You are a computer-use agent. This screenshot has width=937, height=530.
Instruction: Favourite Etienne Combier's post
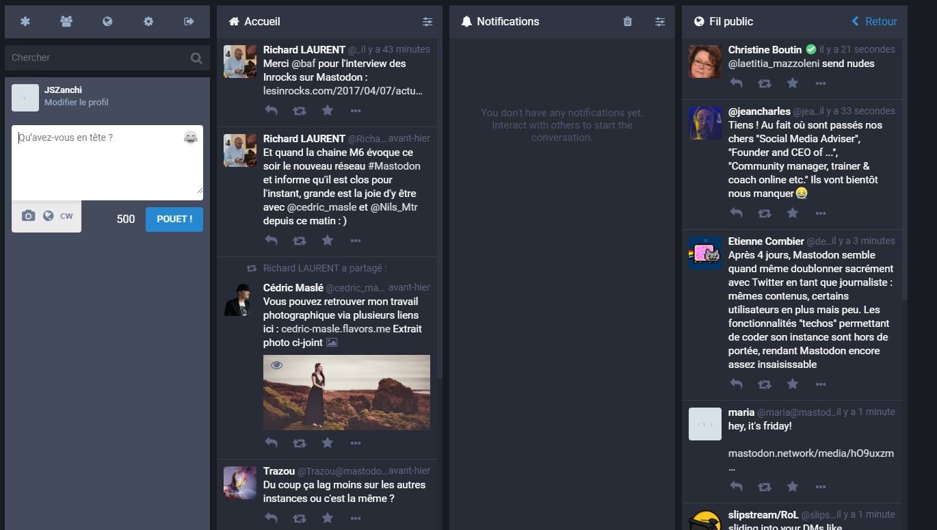(x=793, y=384)
